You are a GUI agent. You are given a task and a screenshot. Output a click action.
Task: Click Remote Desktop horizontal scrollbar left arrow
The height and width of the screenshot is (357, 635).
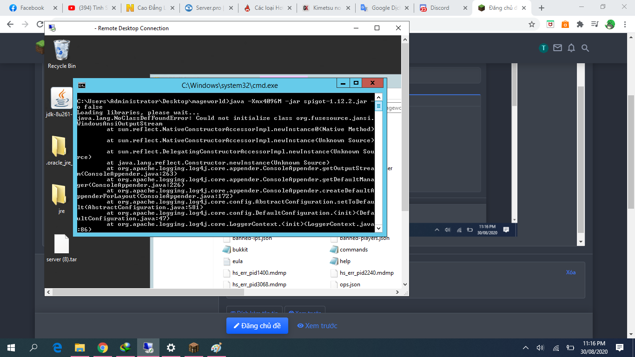click(x=48, y=292)
